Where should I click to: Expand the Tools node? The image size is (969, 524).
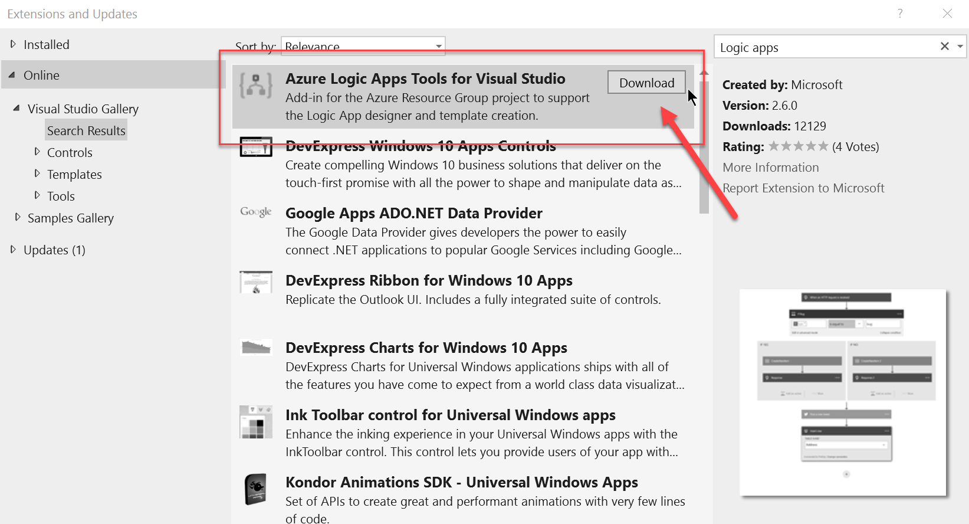pyautogui.click(x=37, y=195)
